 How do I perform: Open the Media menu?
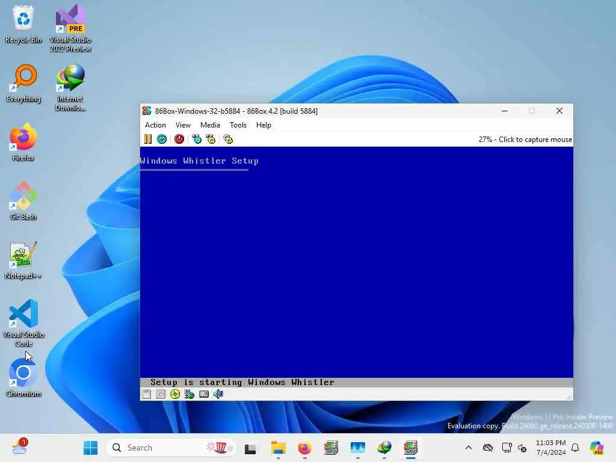[210, 125]
